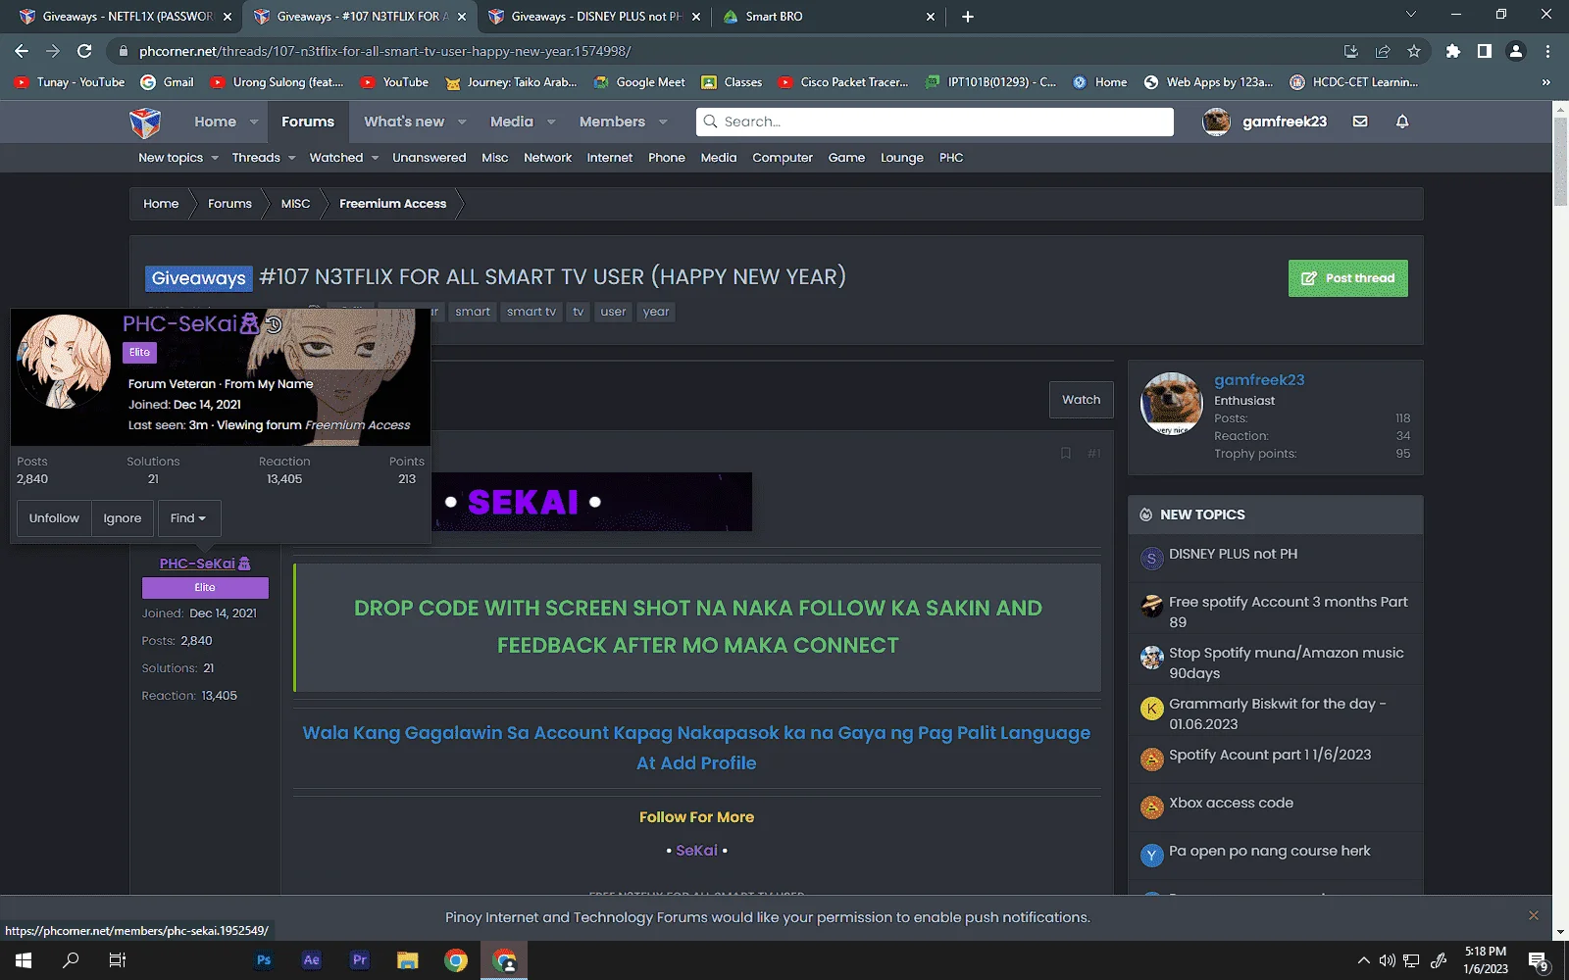The width and height of the screenshot is (1569, 980).
Task: Click the SeKai follow link in the post
Action: (x=696, y=851)
